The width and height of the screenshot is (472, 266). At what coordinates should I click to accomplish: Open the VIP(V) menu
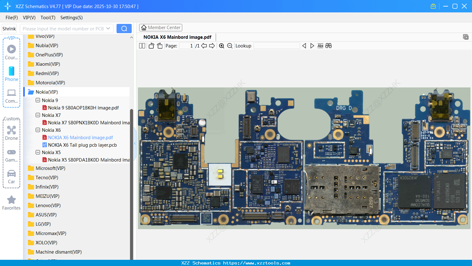click(x=29, y=18)
